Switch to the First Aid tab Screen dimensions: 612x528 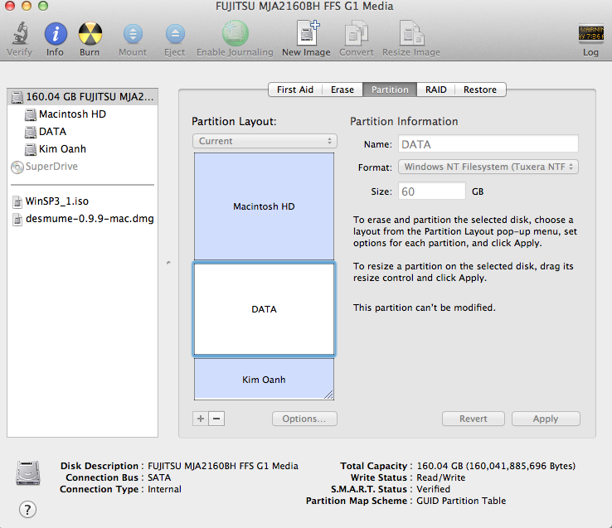(295, 90)
